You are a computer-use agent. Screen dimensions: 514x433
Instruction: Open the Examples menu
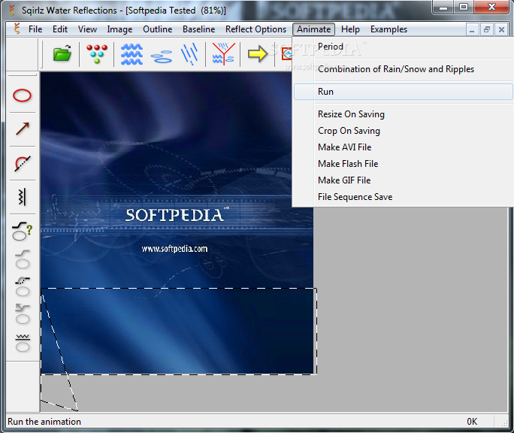coord(389,29)
